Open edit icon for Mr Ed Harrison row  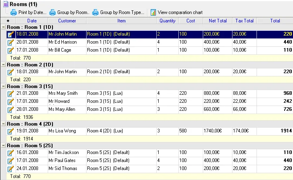tap(11, 42)
